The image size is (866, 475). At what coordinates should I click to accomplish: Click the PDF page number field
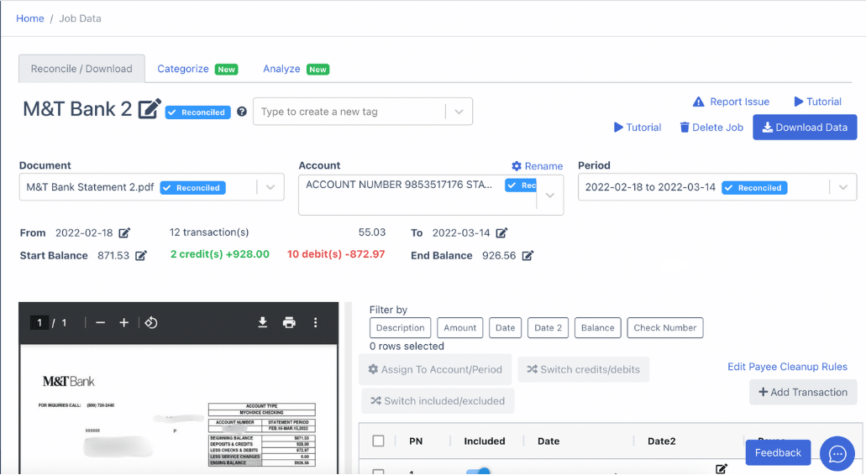click(x=39, y=323)
